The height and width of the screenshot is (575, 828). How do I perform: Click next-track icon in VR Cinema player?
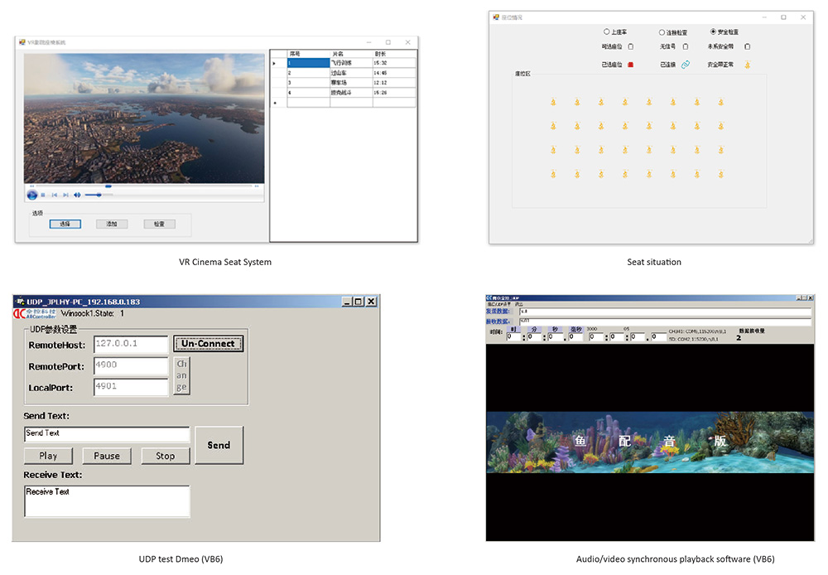point(65,195)
